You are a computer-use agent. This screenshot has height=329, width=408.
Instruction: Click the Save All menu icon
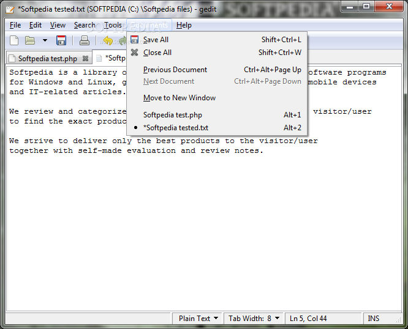point(135,40)
